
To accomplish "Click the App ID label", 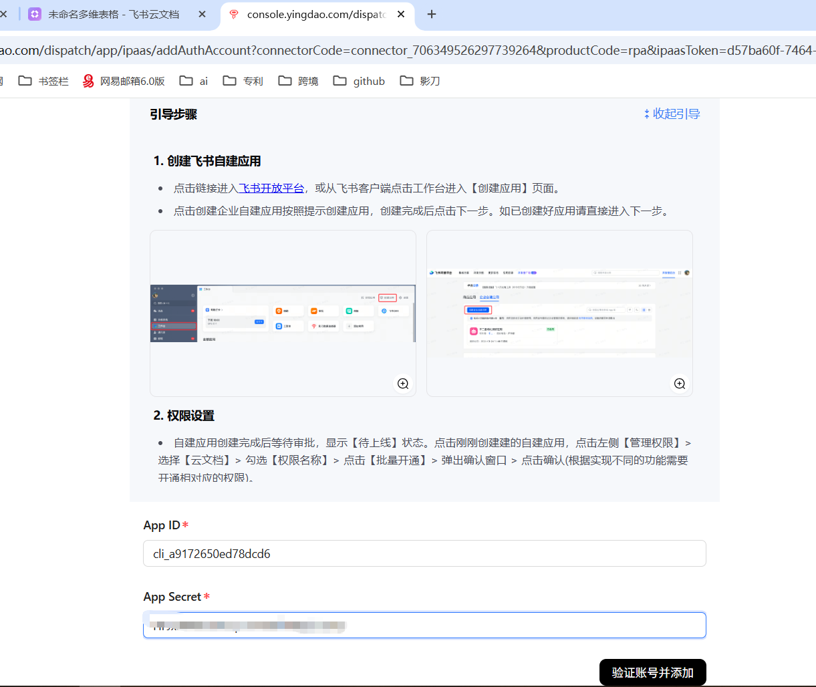I will tap(162, 525).
